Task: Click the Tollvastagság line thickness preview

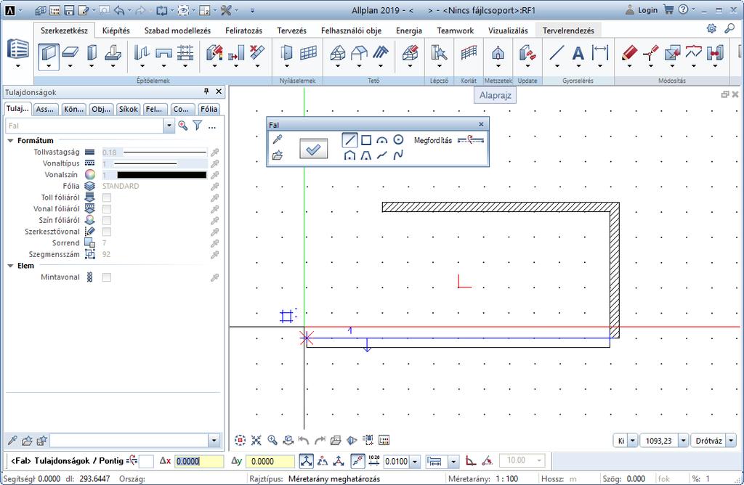Action: [x=165, y=152]
